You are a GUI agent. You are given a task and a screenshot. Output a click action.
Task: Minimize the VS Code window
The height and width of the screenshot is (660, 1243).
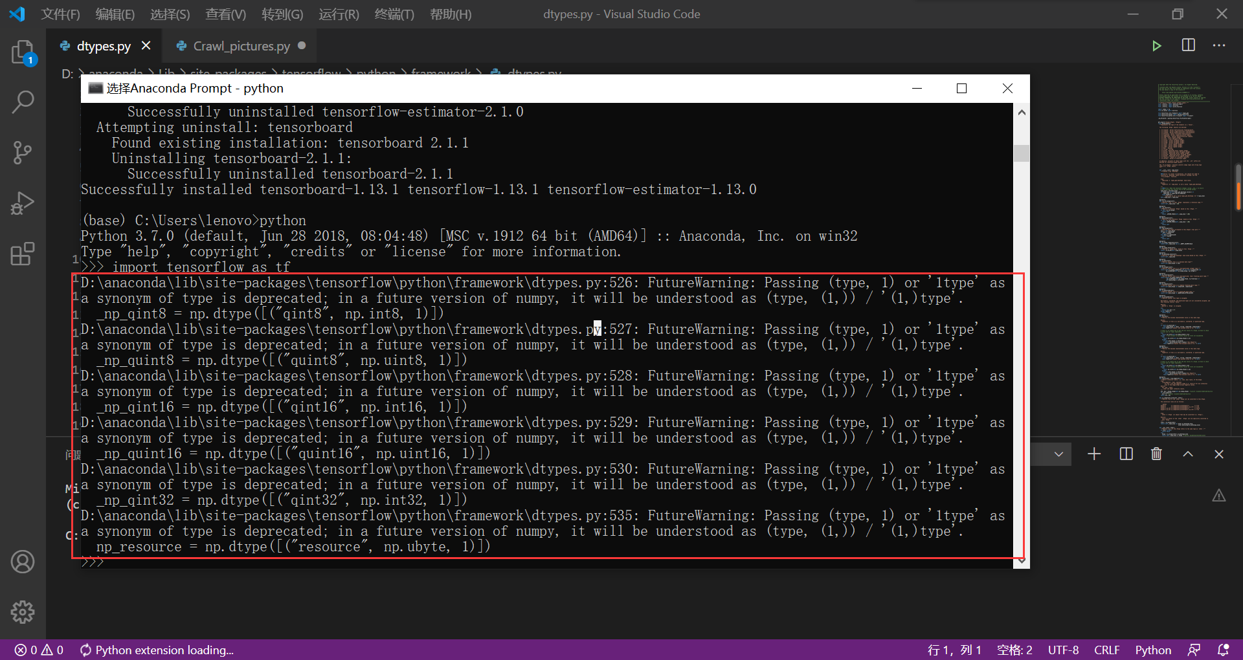point(1133,14)
